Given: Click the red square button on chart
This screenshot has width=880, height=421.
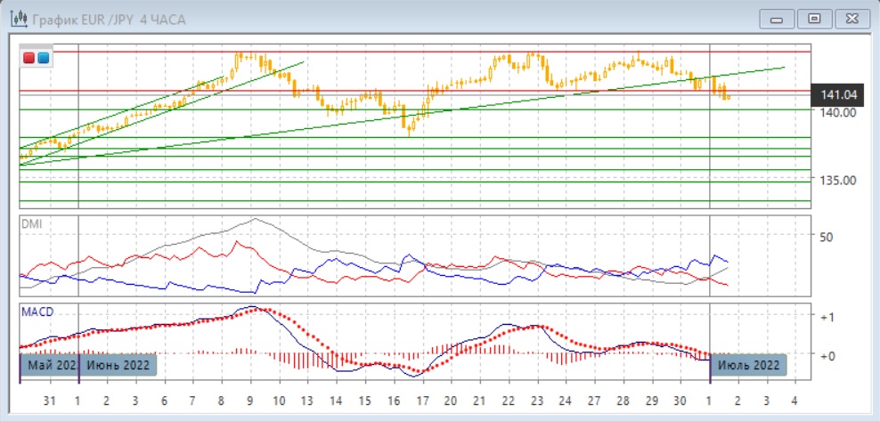Looking at the screenshot, I should point(29,59).
